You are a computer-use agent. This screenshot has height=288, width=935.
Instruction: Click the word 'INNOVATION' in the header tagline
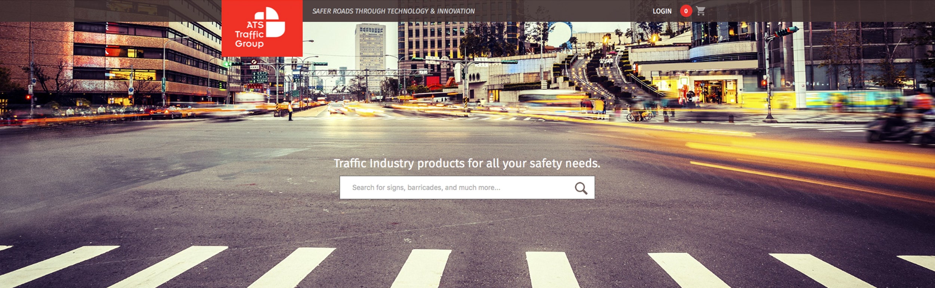[x=456, y=11]
